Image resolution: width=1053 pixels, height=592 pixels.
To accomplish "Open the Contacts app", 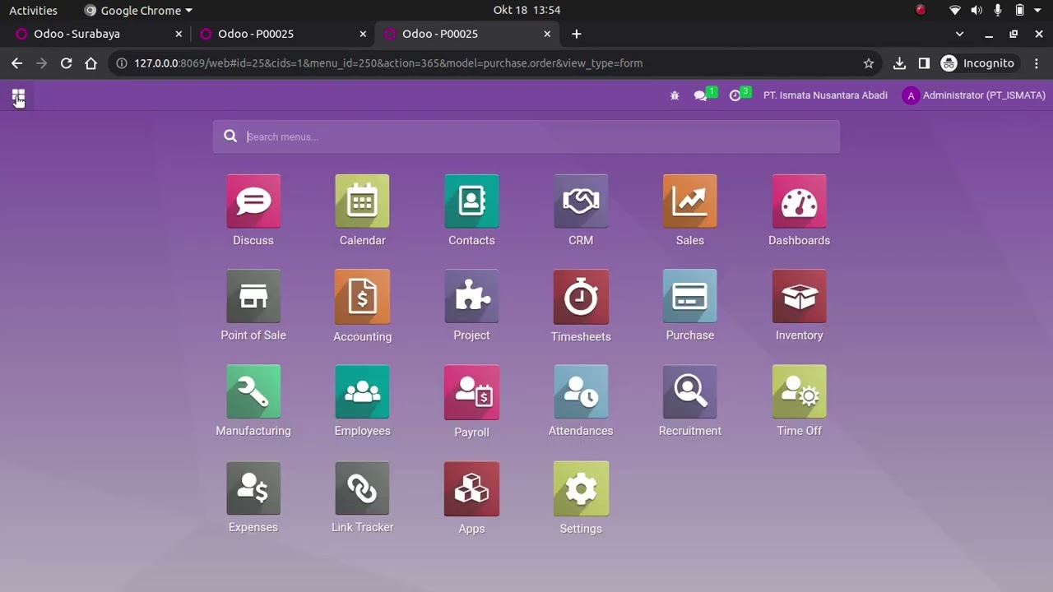I will 471,210.
